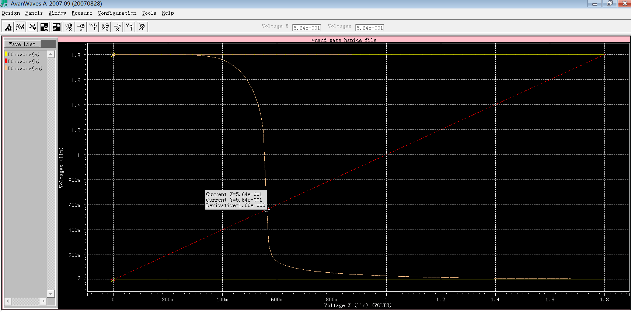Click the 1.6 tick label on the X axis
631x312 pixels.
[550, 299]
